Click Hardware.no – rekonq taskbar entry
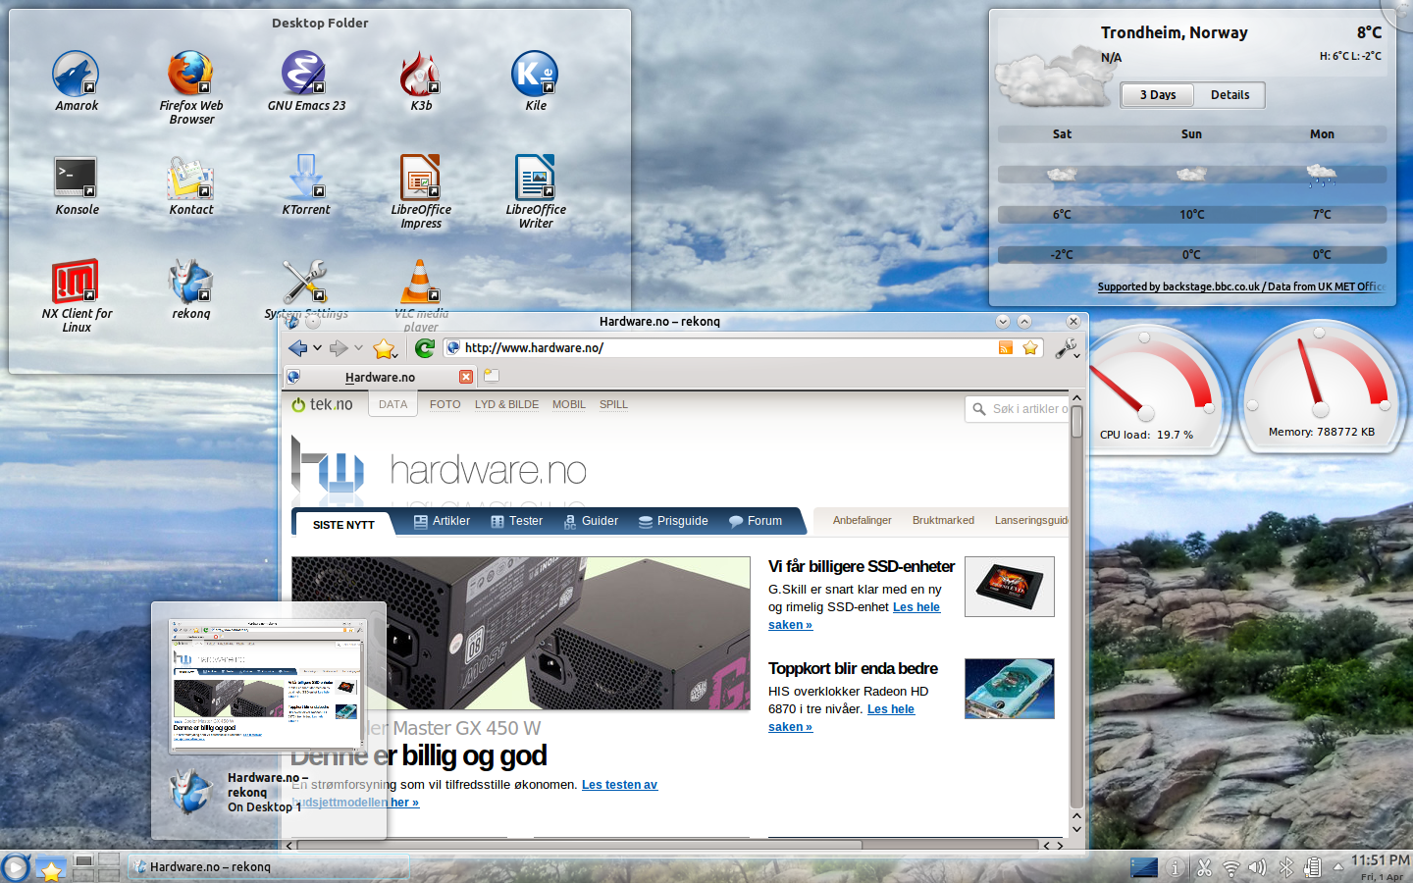Viewport: 1413px width, 883px height. coord(268,867)
